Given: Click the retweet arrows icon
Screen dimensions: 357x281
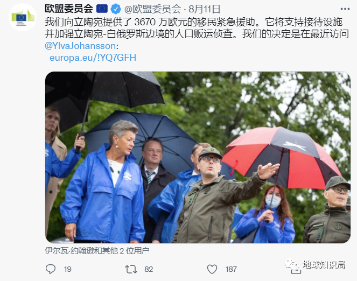Looking at the screenshot, I should pyautogui.click(x=131, y=269).
